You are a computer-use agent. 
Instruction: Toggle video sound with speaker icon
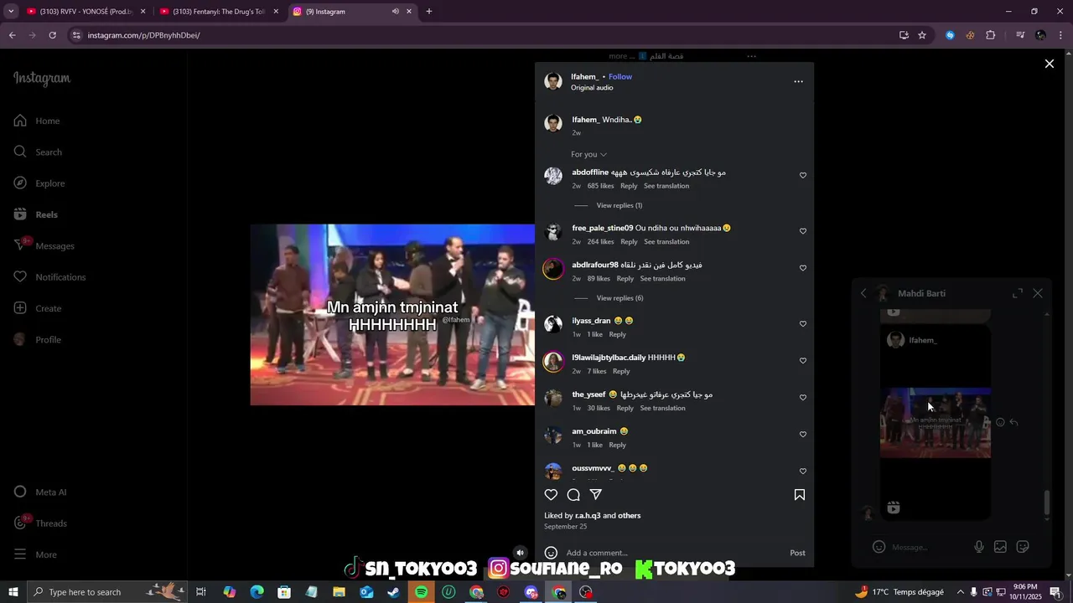pyautogui.click(x=520, y=553)
